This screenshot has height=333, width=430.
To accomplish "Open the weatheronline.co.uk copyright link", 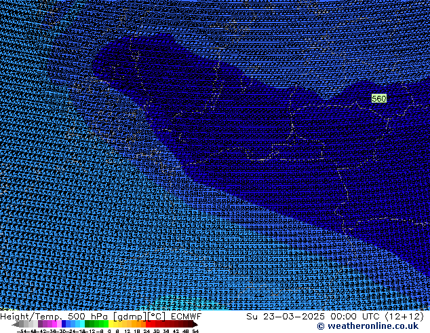I will coord(368,326).
